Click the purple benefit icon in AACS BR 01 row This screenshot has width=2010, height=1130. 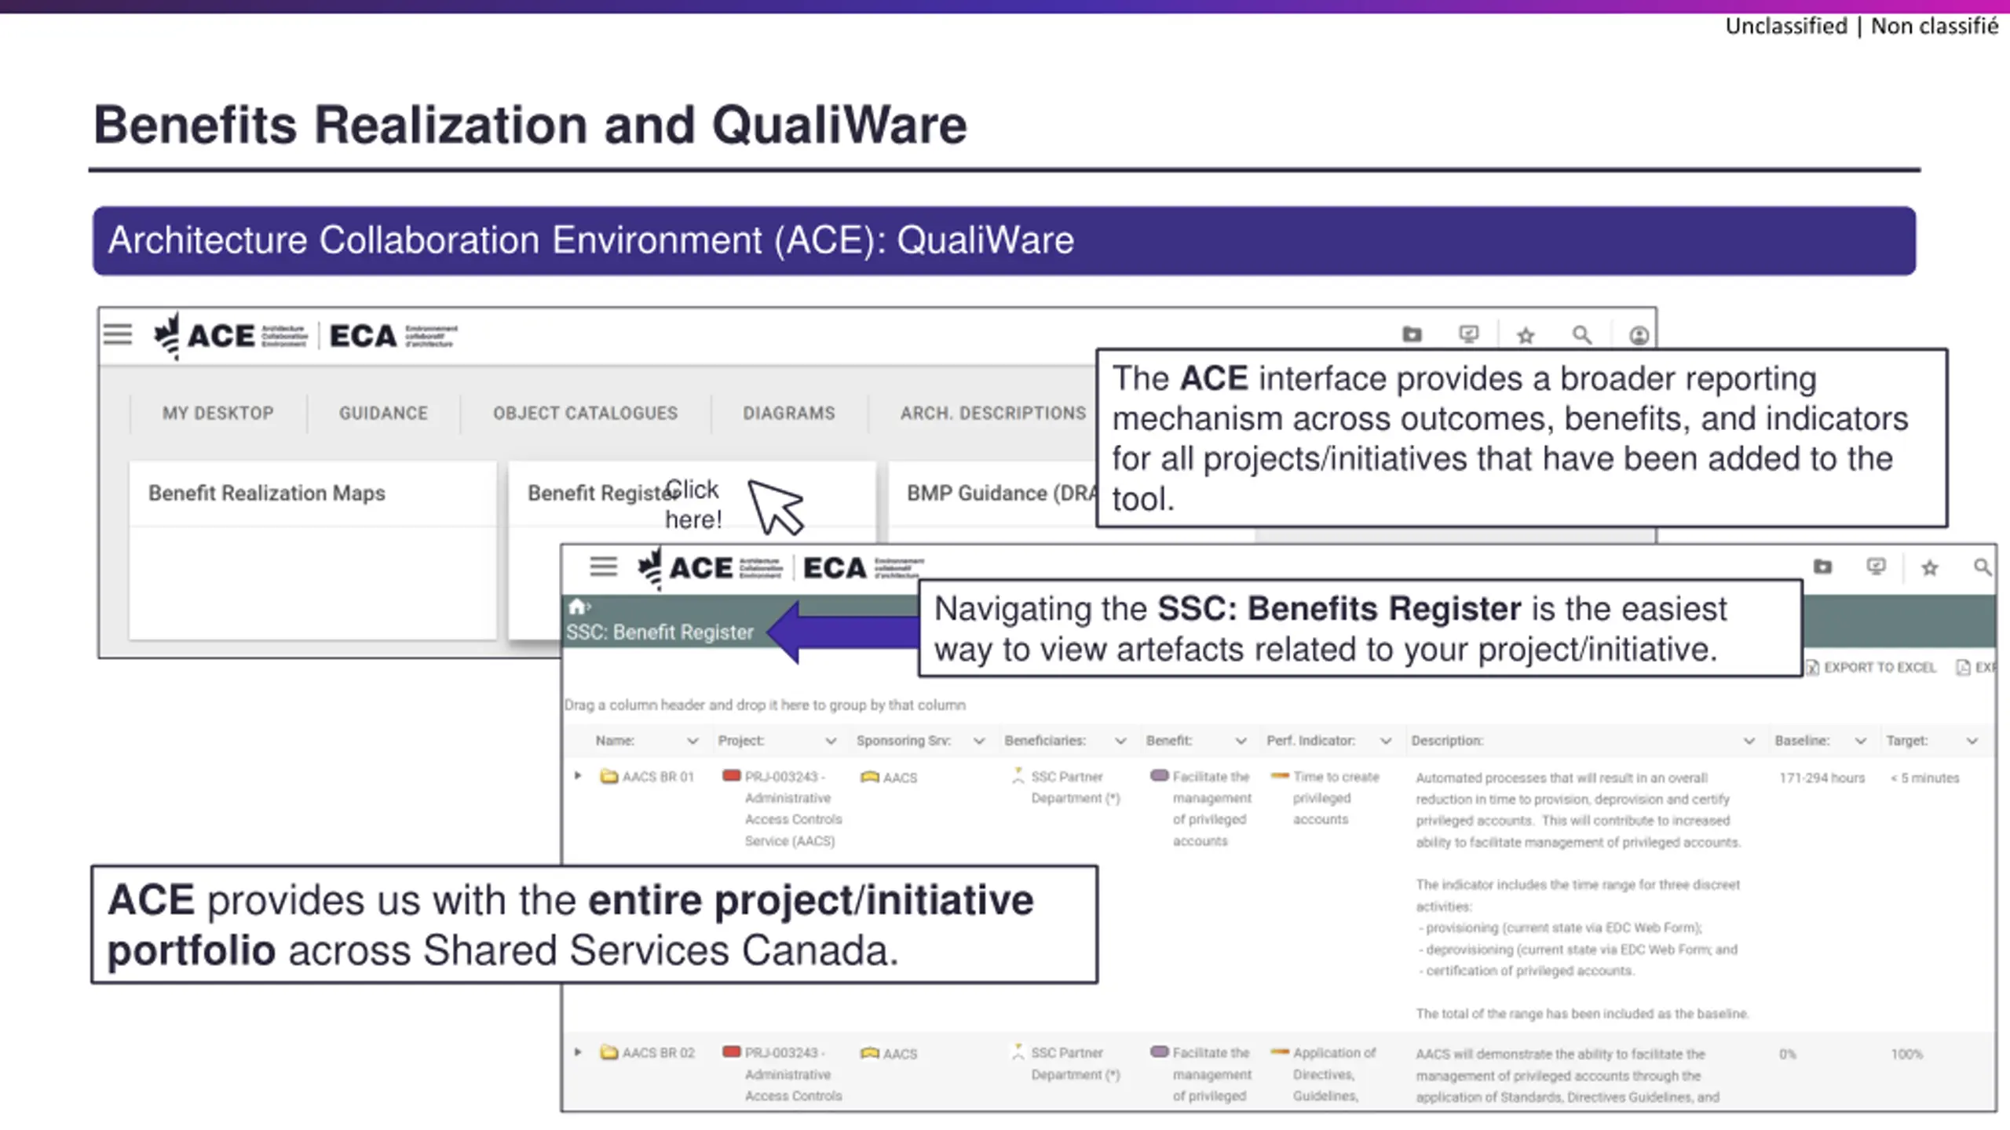tap(1159, 775)
